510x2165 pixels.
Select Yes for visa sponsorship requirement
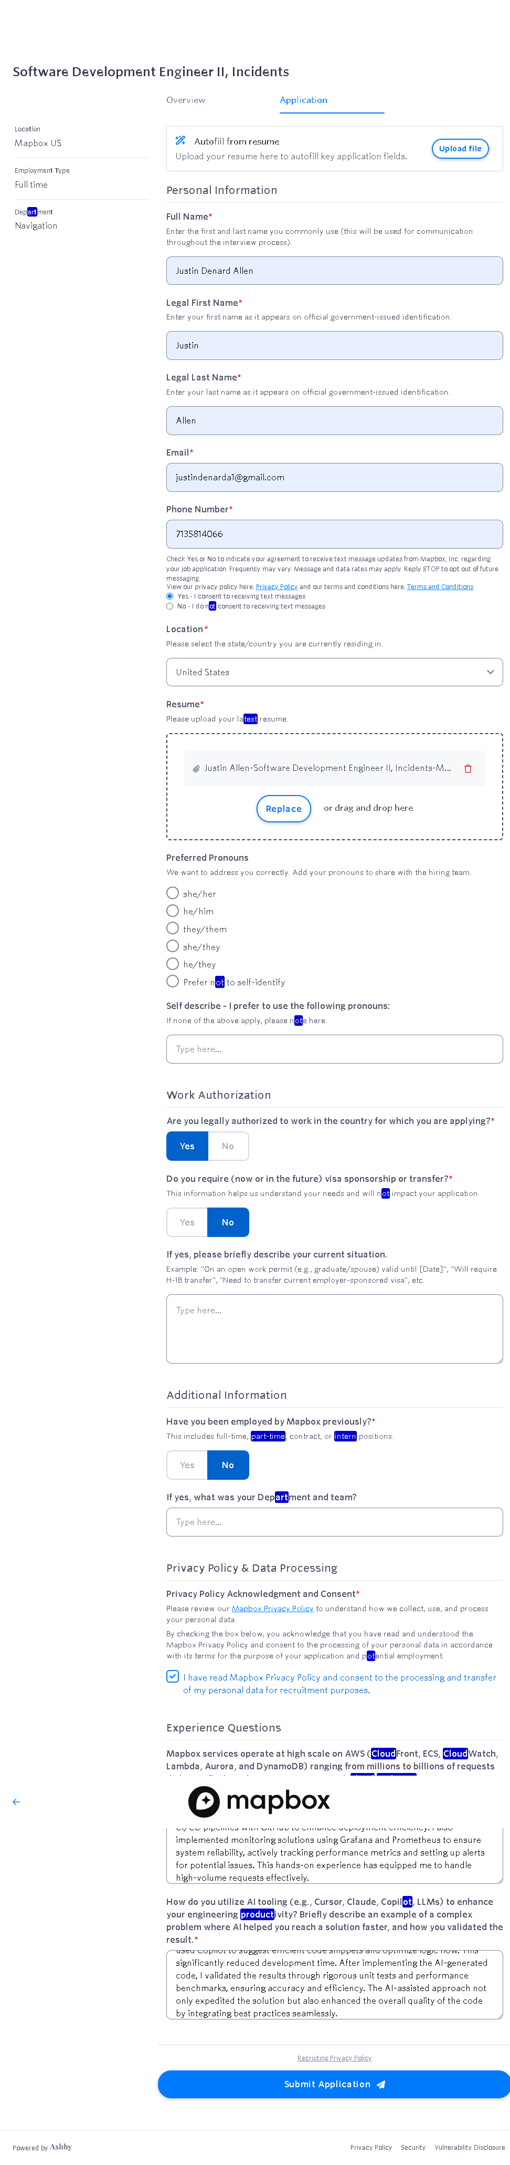click(x=187, y=1222)
